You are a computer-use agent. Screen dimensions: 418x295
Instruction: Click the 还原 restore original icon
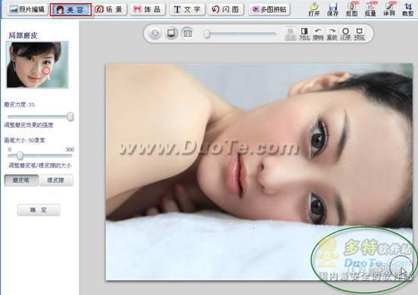point(345,34)
